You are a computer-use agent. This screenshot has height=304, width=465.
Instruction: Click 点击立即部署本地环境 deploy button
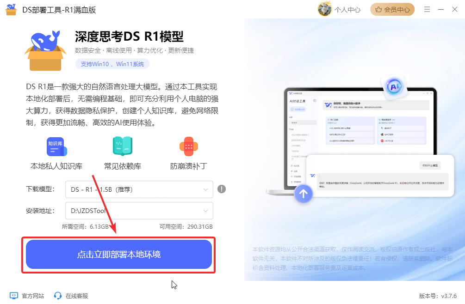(x=119, y=255)
